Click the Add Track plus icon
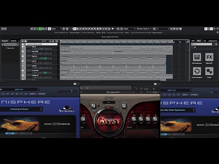 (23, 41)
